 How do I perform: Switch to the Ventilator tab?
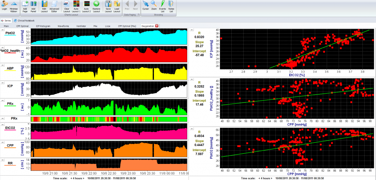[81, 26]
